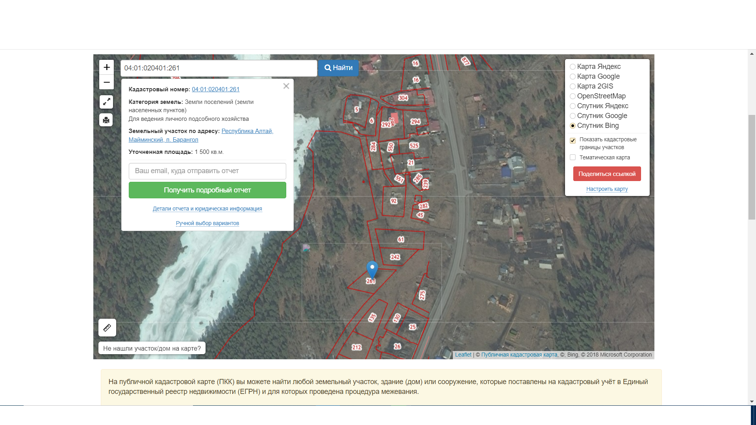Close the cadastral info popup
This screenshot has height=425, width=756.
click(286, 86)
